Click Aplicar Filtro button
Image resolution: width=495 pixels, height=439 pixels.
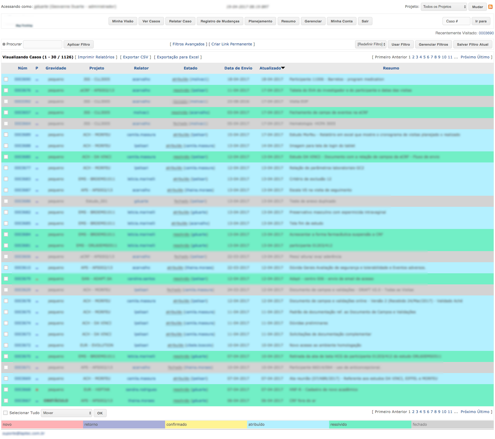pyautogui.click(x=78, y=44)
